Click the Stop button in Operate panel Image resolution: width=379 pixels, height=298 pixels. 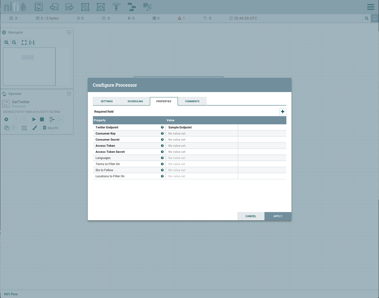tap(42, 119)
